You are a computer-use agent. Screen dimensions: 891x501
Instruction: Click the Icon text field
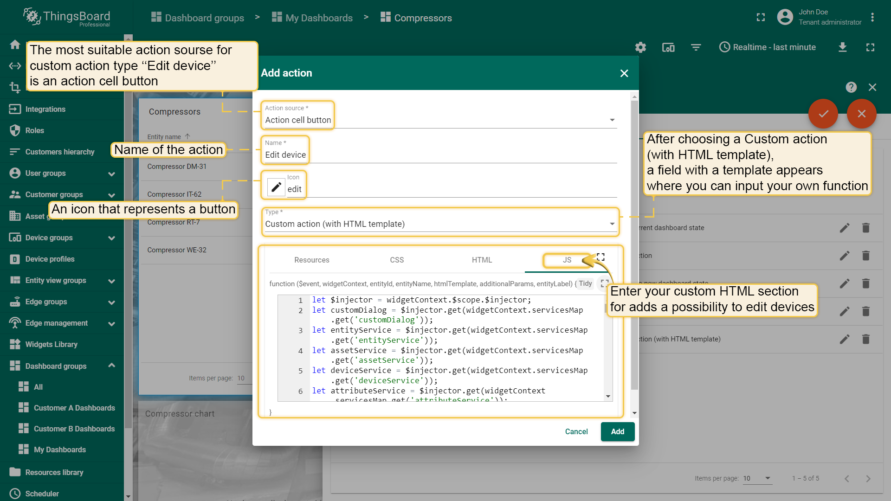pos(452,189)
